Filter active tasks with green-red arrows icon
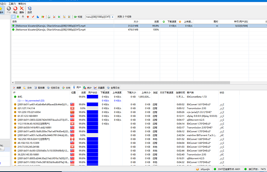This screenshot has height=172, width=267. [43, 17]
